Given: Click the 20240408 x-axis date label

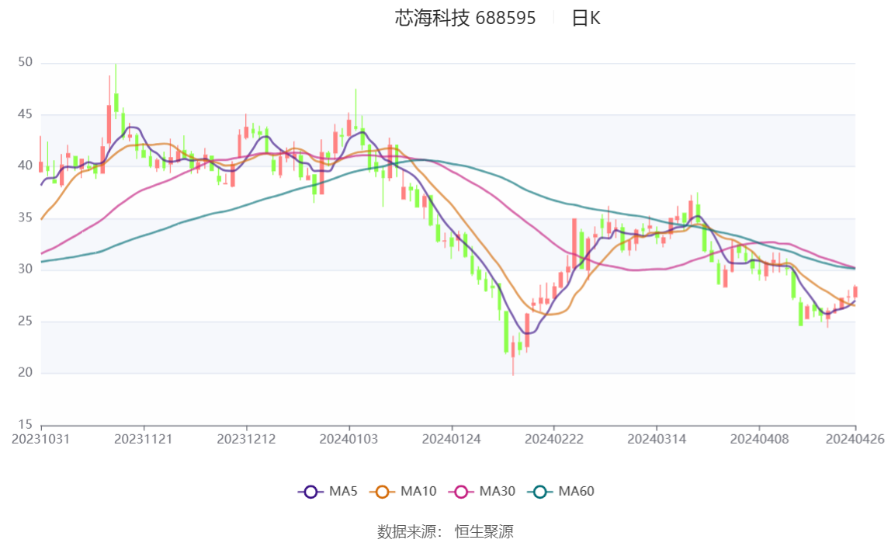Looking at the screenshot, I should pyautogui.click(x=759, y=440).
